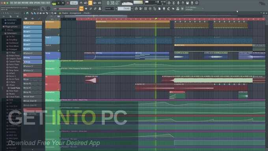Open the ADD menu
The image size is (268, 151).
click(19, 3)
